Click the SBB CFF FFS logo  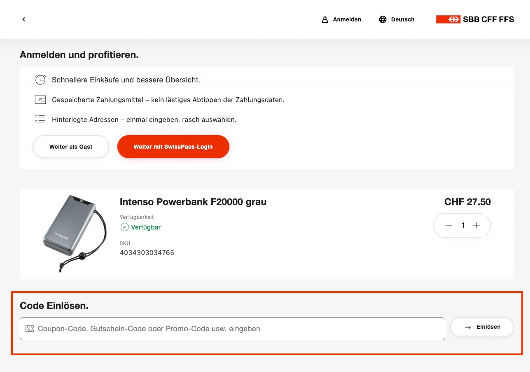coord(475,19)
